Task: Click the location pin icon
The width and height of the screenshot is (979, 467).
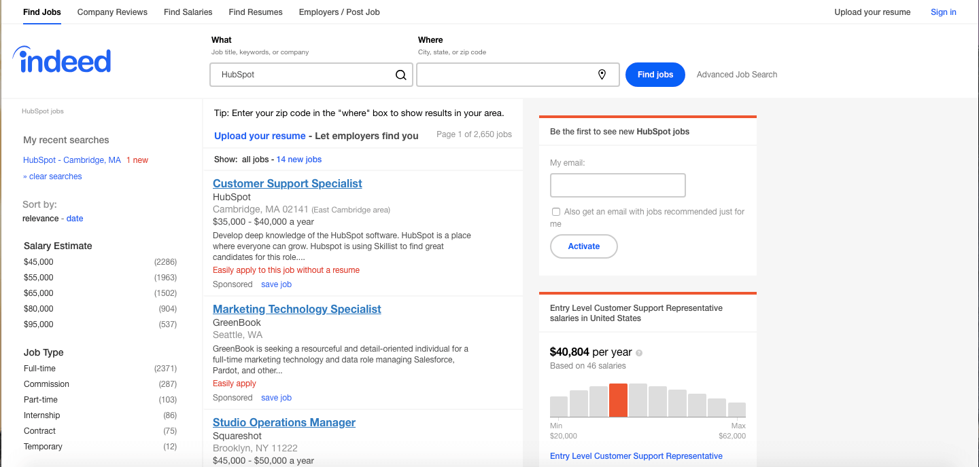Action: 602,75
